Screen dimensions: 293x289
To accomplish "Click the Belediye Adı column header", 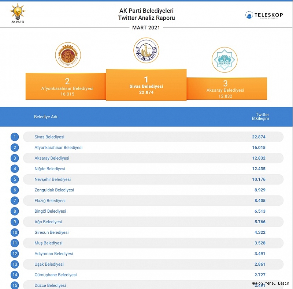I will click(46, 117).
